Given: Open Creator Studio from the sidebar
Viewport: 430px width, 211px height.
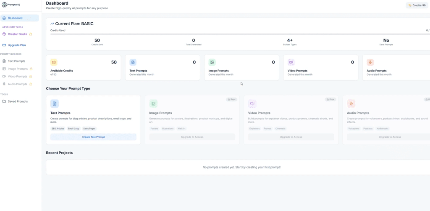Looking at the screenshot, I should pyautogui.click(x=17, y=34).
